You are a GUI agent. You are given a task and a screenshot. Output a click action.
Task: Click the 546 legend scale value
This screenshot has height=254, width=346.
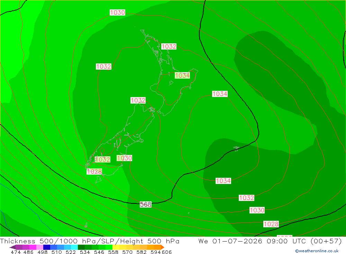click(99, 252)
